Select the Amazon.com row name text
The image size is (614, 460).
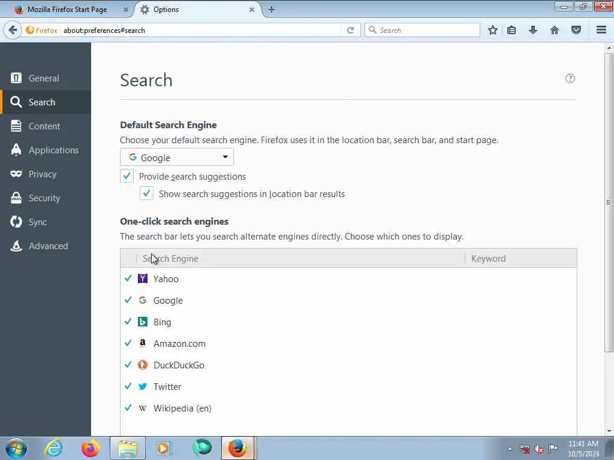click(x=179, y=343)
